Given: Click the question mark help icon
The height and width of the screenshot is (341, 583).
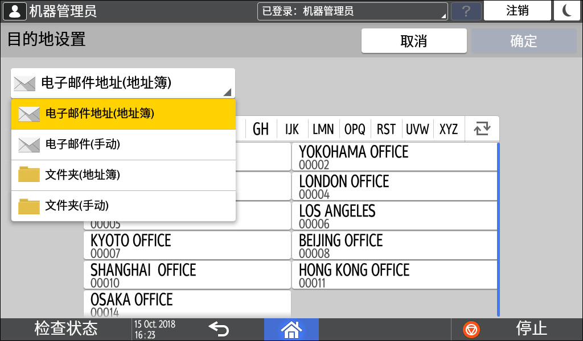Looking at the screenshot, I should (466, 11).
